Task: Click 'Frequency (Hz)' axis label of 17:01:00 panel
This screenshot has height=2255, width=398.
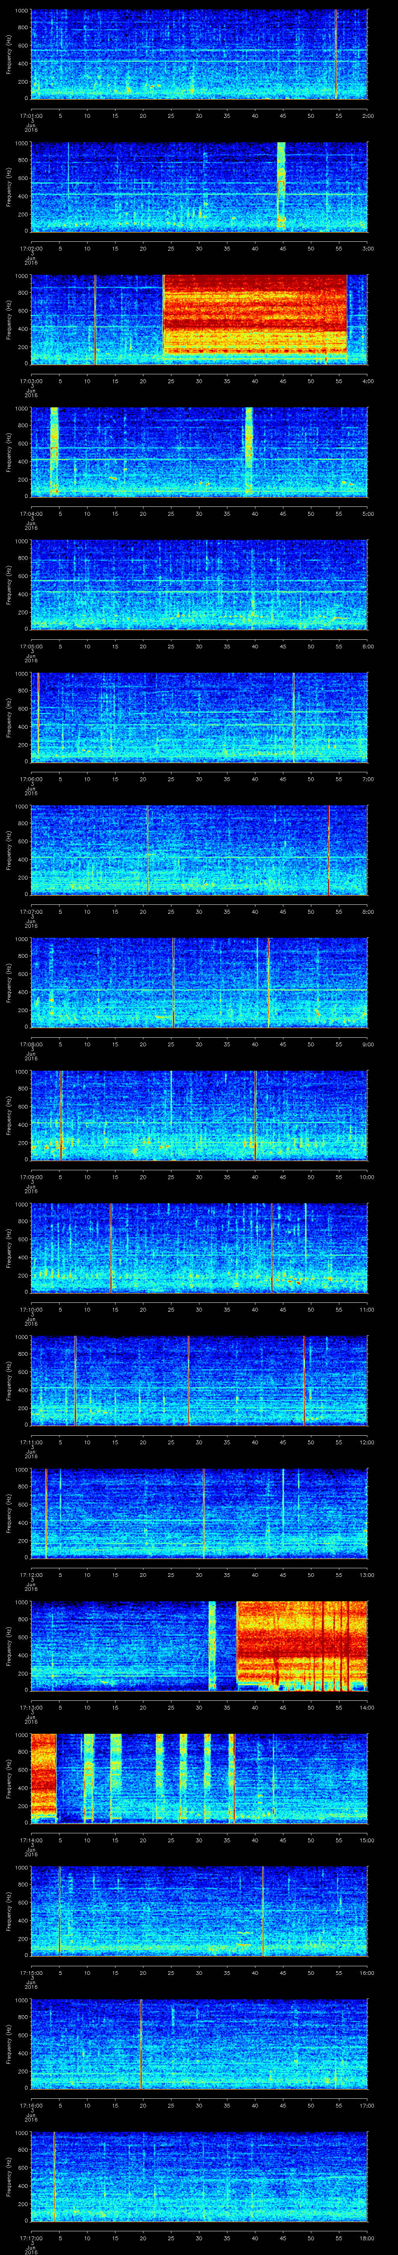Action: (x=9, y=54)
